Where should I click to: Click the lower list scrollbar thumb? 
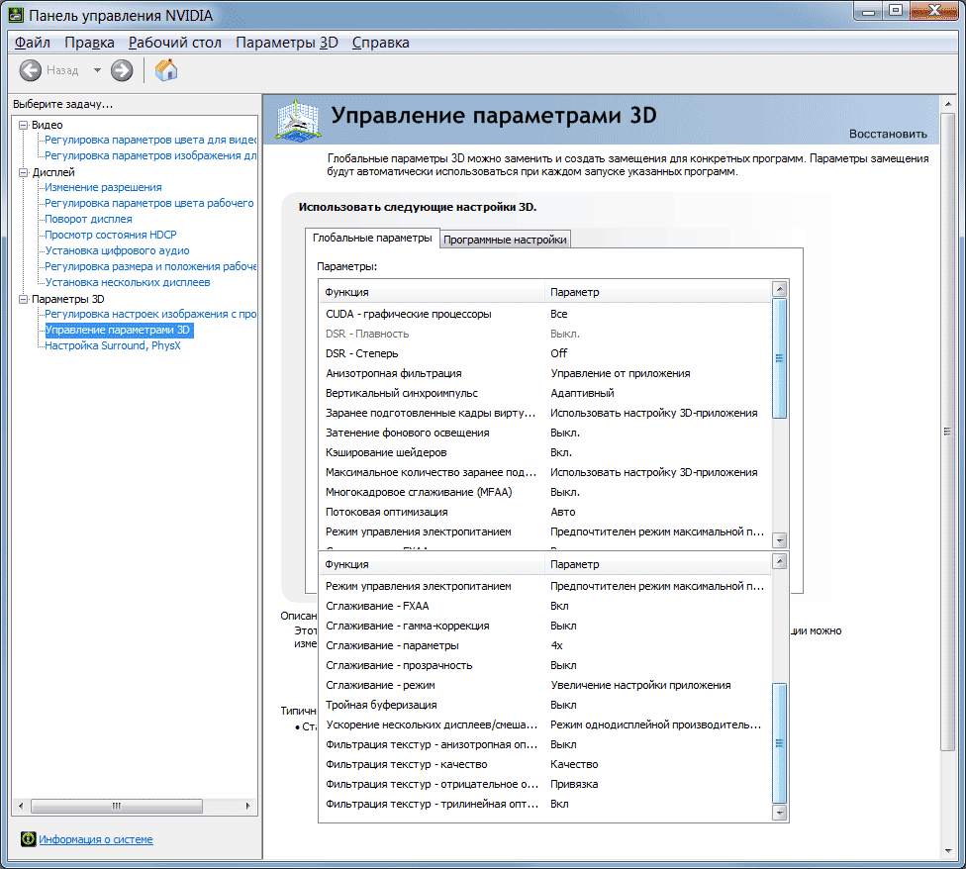click(x=779, y=743)
